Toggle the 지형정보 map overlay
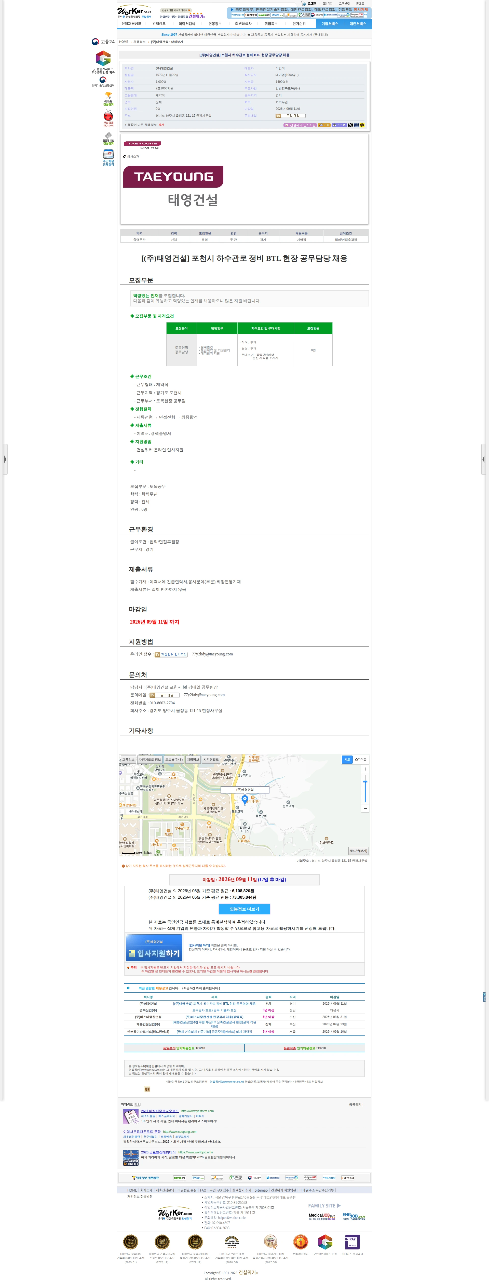 click(x=193, y=760)
